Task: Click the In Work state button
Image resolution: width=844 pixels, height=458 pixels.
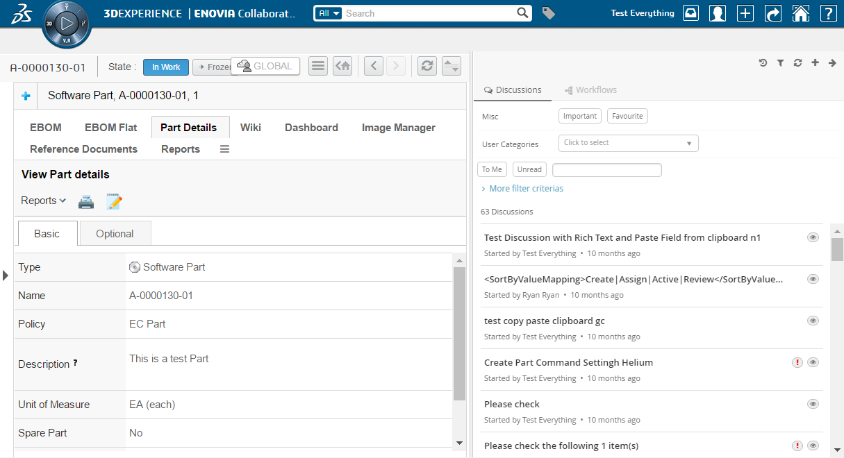Action: pyautogui.click(x=166, y=67)
